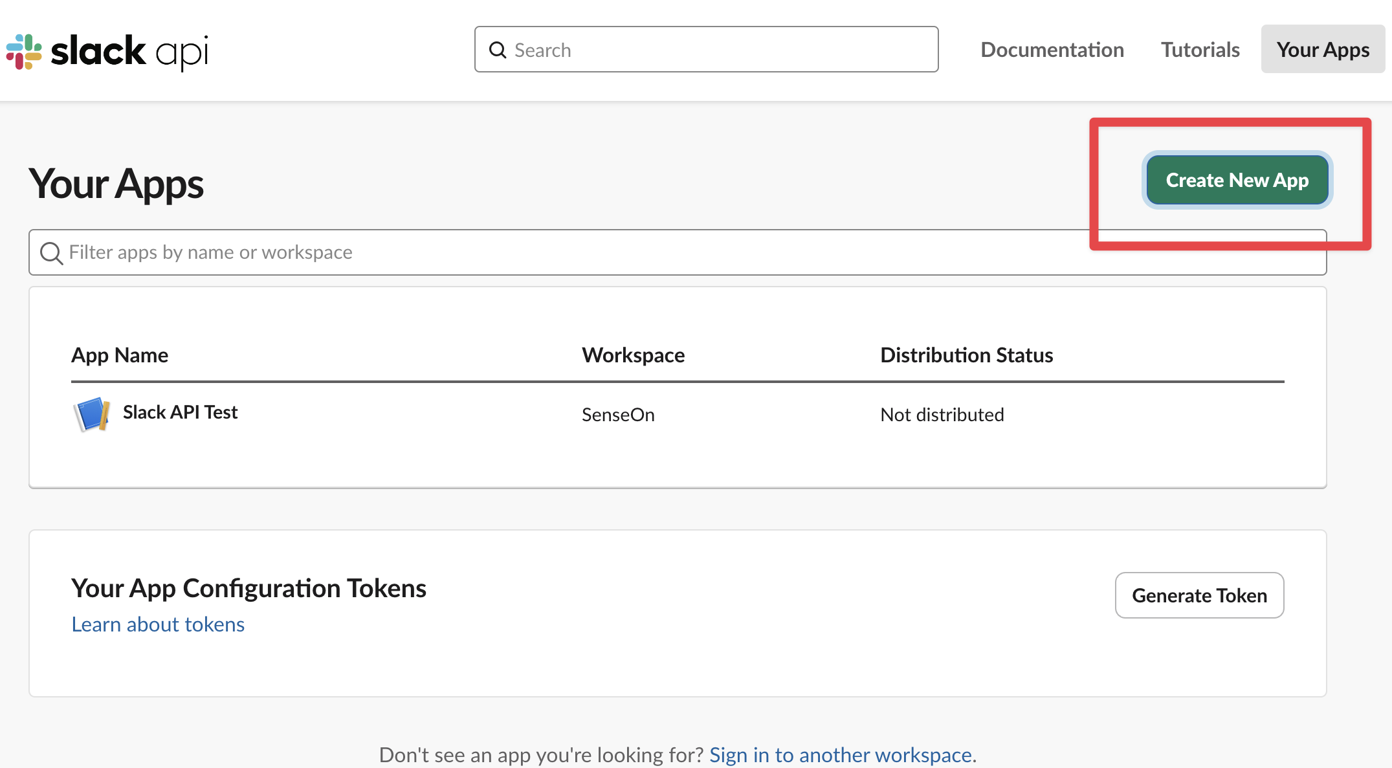Click the SenseOn workspace cell
Image resolution: width=1392 pixels, height=768 pixels.
[x=618, y=415]
